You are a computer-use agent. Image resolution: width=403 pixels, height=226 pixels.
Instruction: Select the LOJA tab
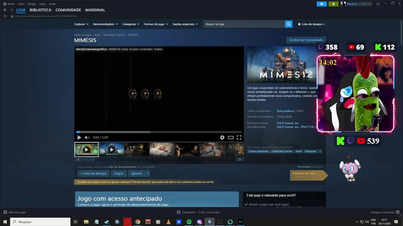(21, 10)
